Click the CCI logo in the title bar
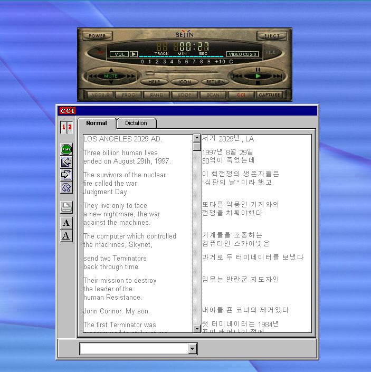This screenshot has width=371, height=372. point(68,111)
